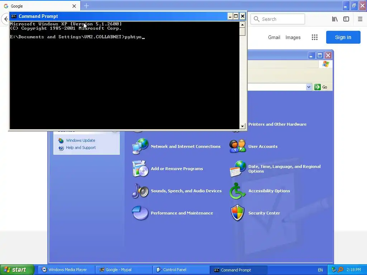Click Date, Time, Language, and Regional Options label
This screenshot has height=275, width=367.
[x=284, y=169]
